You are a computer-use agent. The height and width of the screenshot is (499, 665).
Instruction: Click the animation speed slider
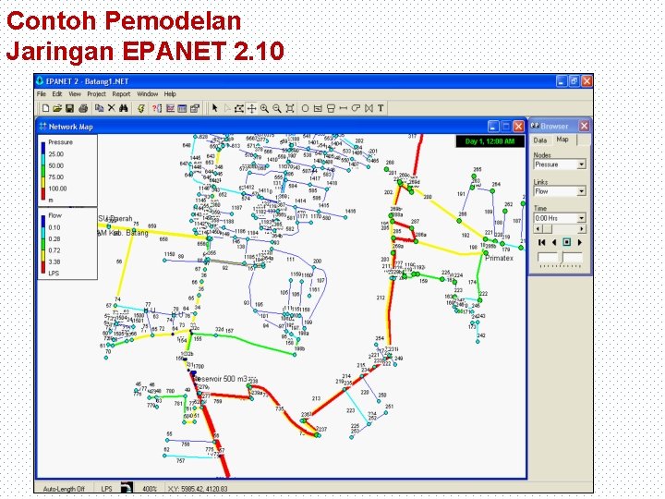click(x=561, y=259)
